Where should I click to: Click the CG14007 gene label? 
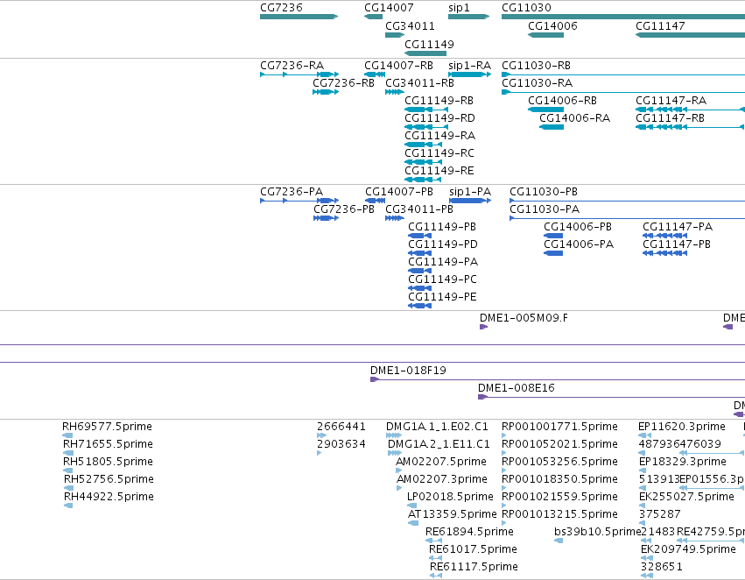[389, 8]
